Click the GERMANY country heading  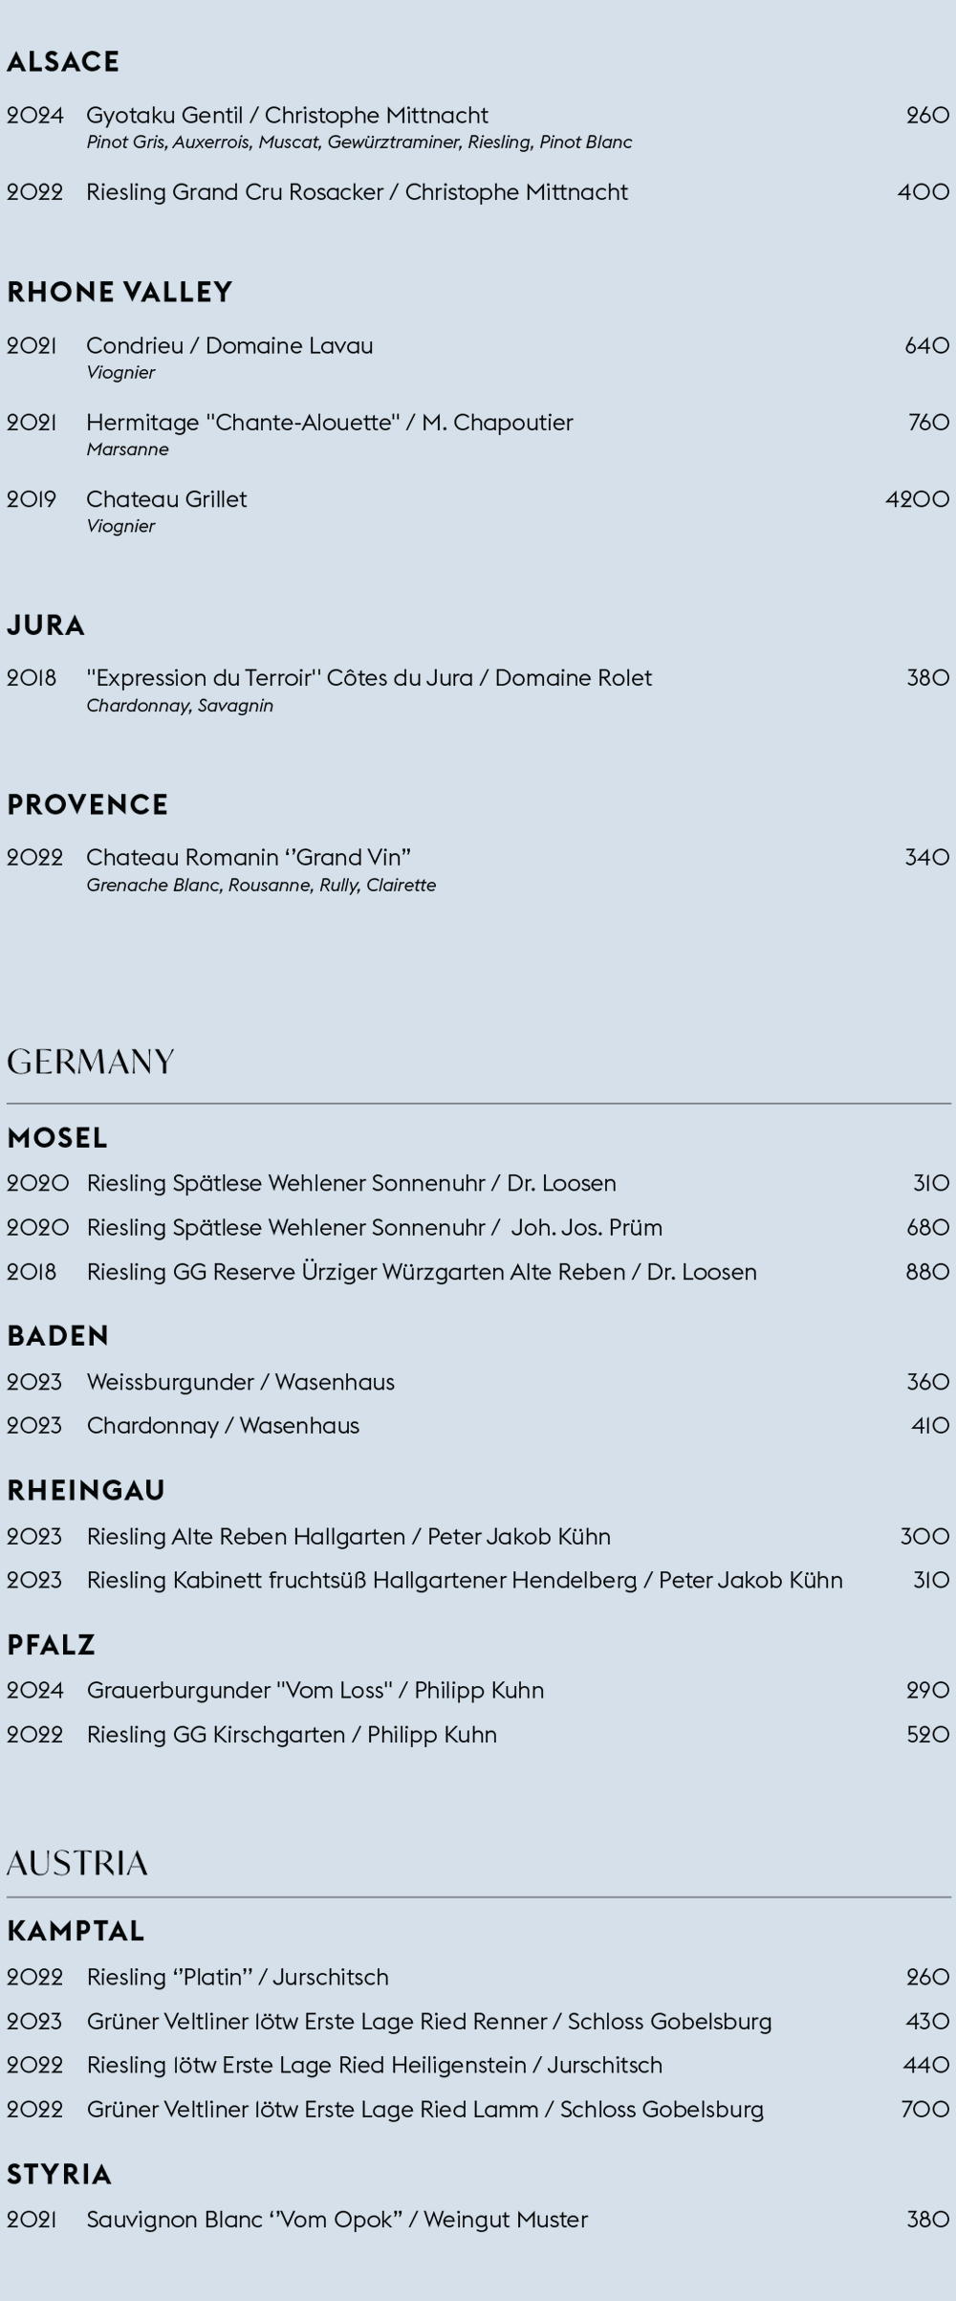[91, 1062]
